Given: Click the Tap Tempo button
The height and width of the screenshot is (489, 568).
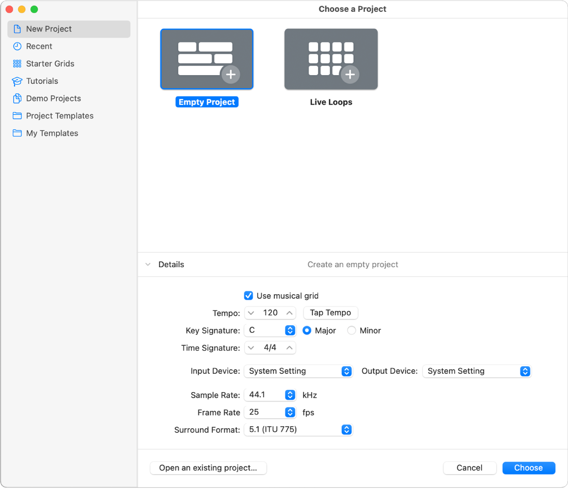Looking at the screenshot, I should pos(330,313).
